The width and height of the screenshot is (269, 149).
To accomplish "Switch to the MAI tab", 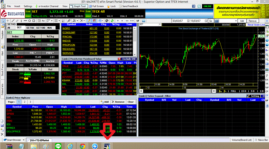I will [50, 28].
